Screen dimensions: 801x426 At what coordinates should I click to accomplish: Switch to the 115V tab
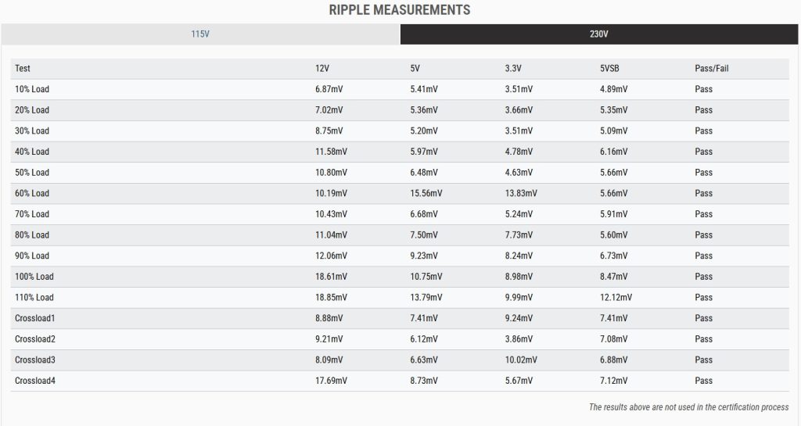(x=200, y=34)
